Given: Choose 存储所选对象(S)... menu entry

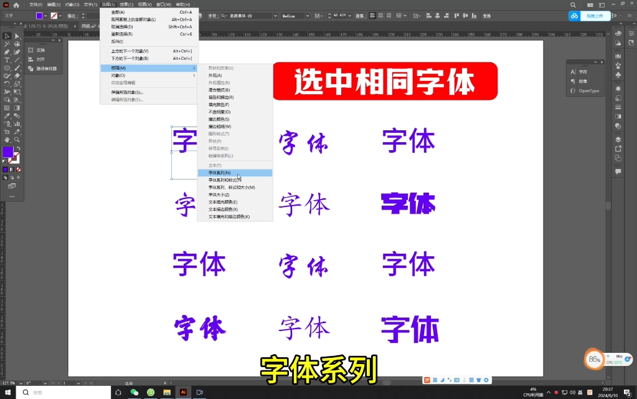Looking at the screenshot, I should coord(149,92).
